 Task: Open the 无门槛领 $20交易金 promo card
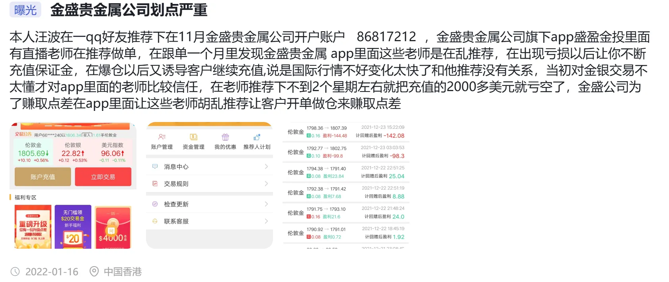(x=73, y=227)
